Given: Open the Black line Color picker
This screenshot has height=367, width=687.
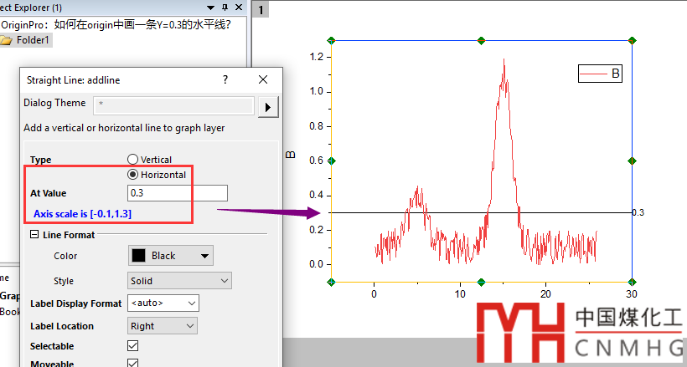Looking at the screenshot, I should tap(170, 256).
